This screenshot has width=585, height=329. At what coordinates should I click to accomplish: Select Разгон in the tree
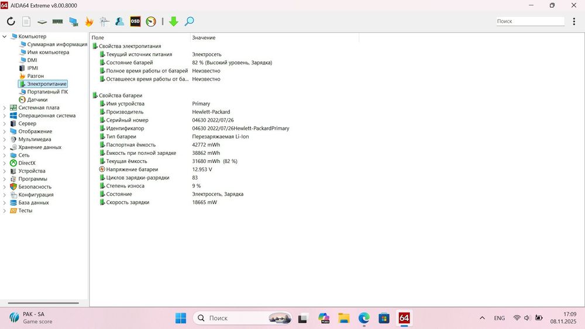[36, 76]
